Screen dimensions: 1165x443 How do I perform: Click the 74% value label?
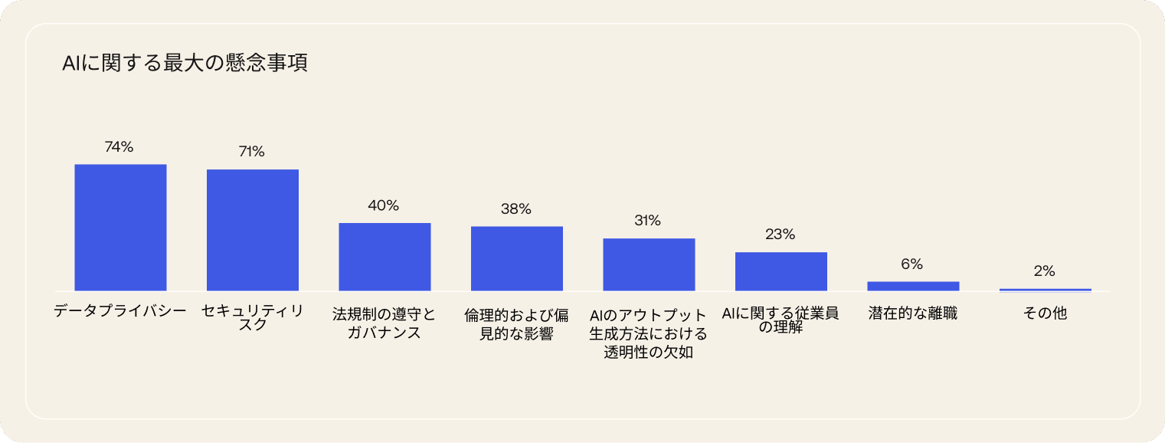[119, 147]
